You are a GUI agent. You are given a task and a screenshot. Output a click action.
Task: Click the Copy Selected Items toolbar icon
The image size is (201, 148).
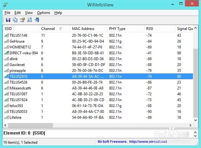[15, 20]
